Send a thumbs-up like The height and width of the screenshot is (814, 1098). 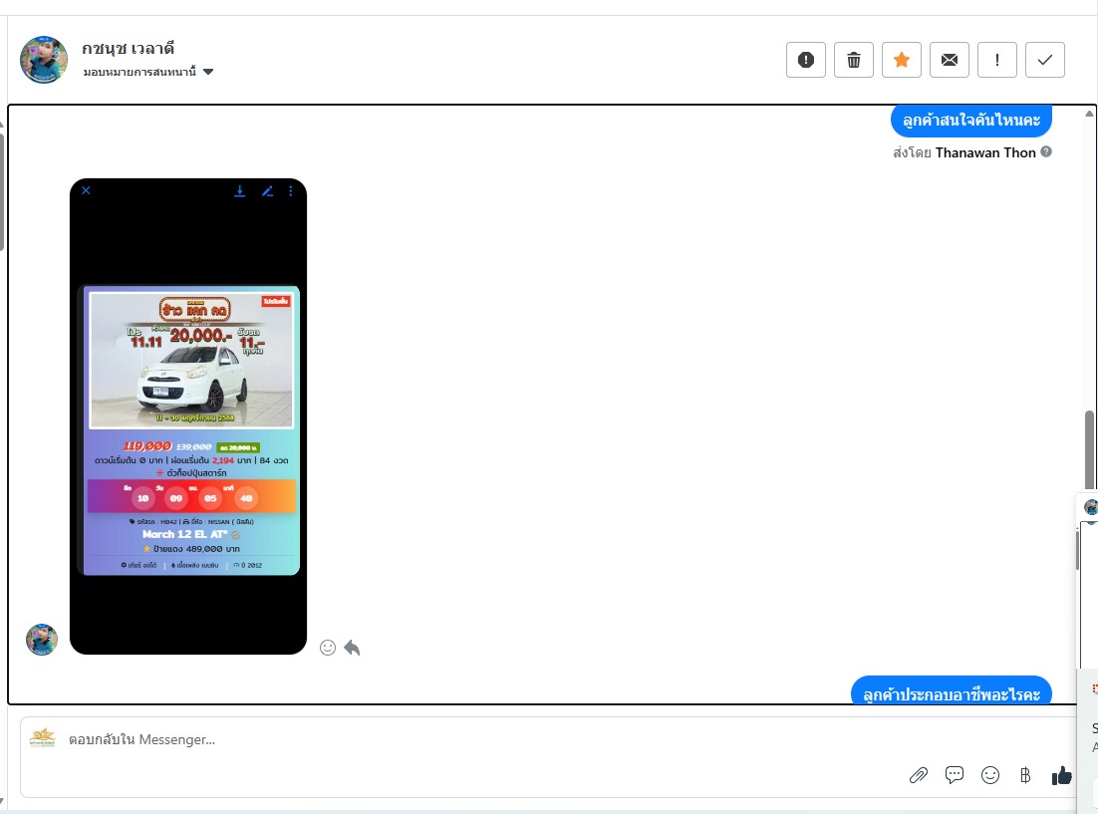pos(1061,775)
